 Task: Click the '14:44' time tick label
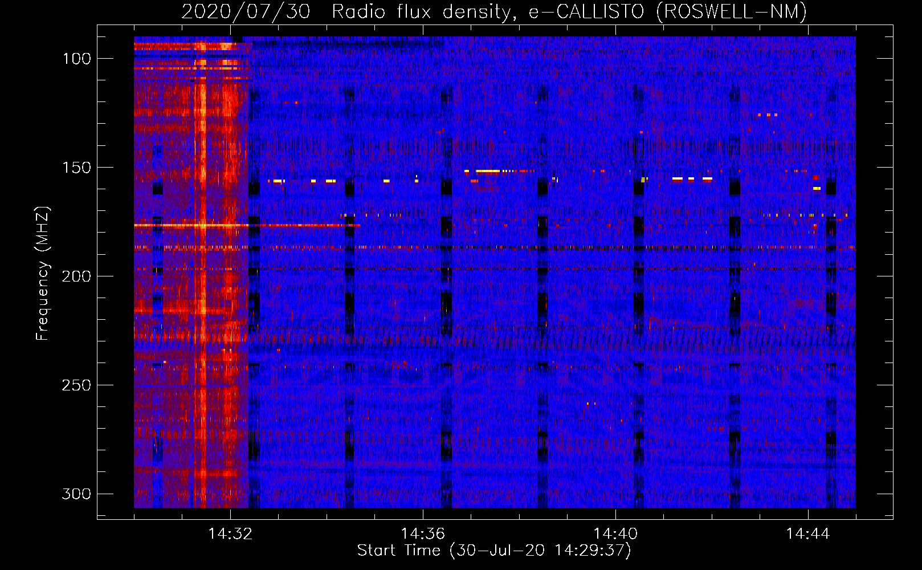(808, 534)
